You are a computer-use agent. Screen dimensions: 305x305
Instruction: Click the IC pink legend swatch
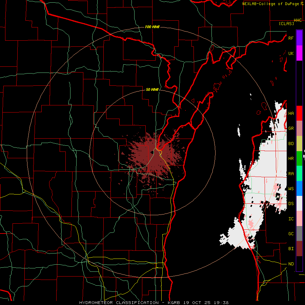[299, 219]
